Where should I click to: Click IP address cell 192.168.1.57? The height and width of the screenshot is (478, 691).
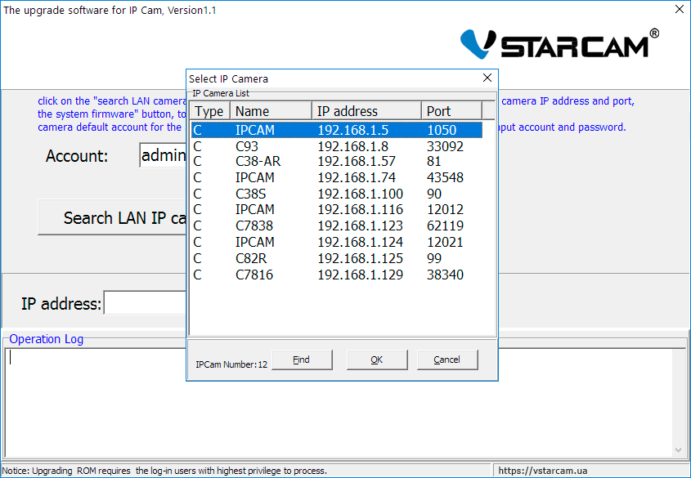point(357,162)
